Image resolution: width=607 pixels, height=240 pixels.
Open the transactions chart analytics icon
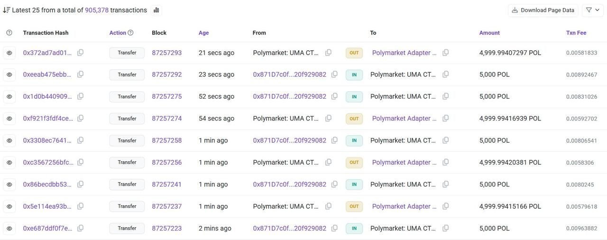point(156,10)
